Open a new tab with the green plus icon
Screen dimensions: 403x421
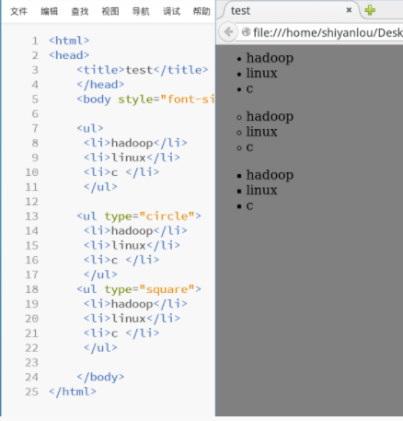pyautogui.click(x=370, y=10)
